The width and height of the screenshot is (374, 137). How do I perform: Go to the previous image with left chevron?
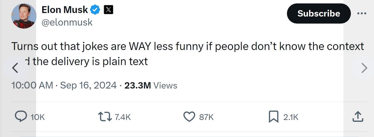(x=15, y=68)
